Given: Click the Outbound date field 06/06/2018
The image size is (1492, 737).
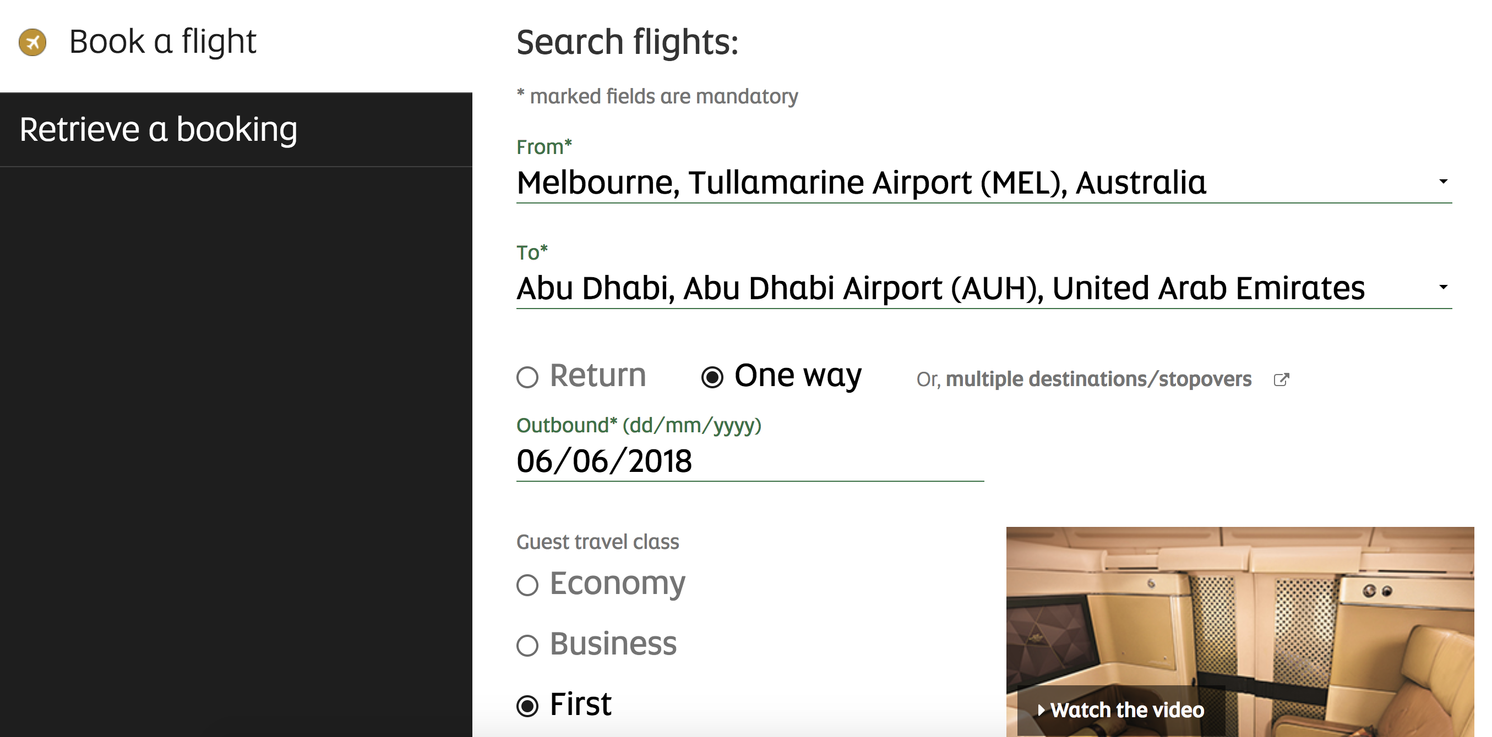Looking at the screenshot, I should coord(750,461).
